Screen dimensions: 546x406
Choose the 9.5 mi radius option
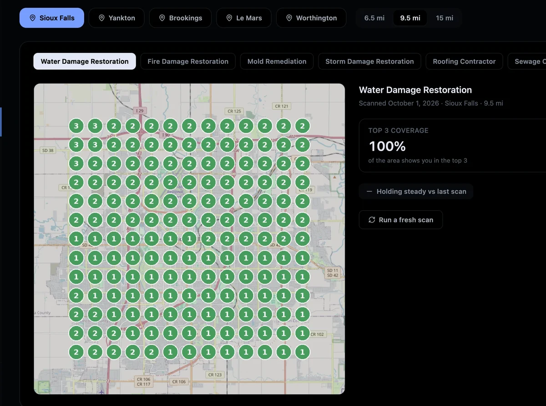[410, 18]
